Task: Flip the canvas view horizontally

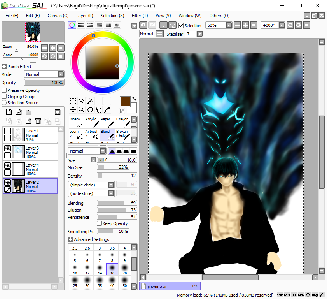Action: click(159, 34)
